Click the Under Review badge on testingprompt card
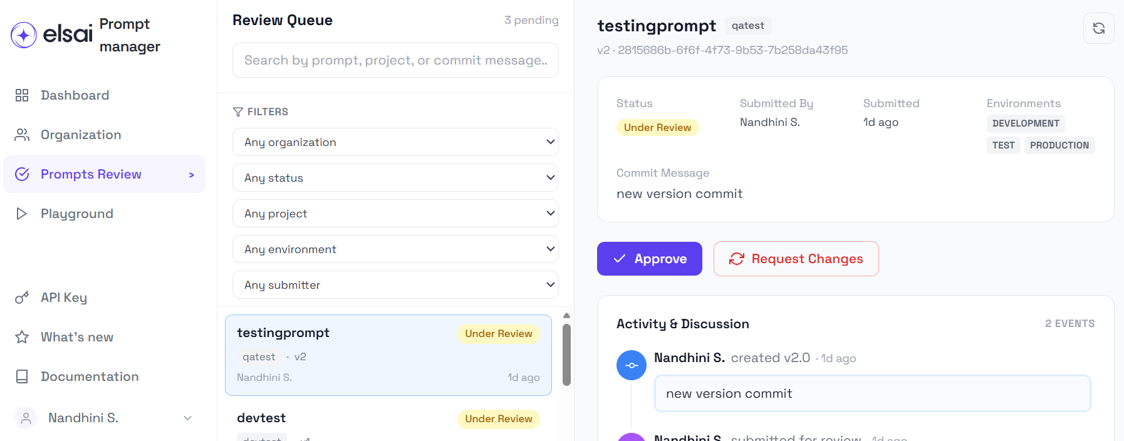Image resolution: width=1124 pixels, height=441 pixels. tap(499, 334)
